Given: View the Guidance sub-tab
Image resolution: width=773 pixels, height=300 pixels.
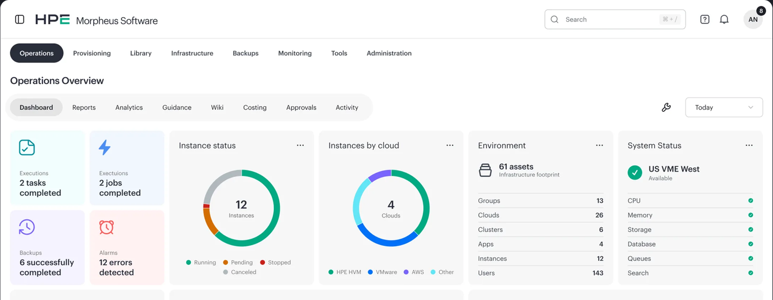Looking at the screenshot, I should 177,107.
